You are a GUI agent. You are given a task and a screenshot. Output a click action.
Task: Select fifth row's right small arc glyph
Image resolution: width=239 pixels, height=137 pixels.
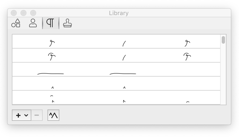click(x=188, y=102)
